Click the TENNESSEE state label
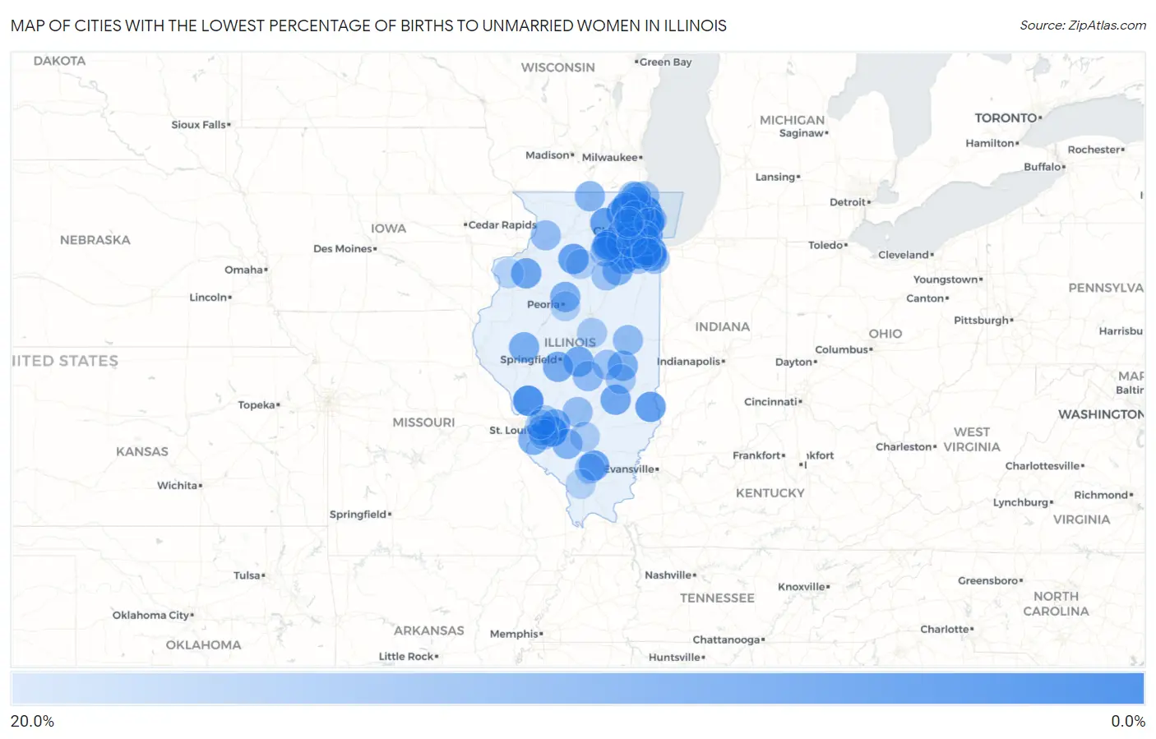Screen dimensions: 1156x739 pos(717,598)
